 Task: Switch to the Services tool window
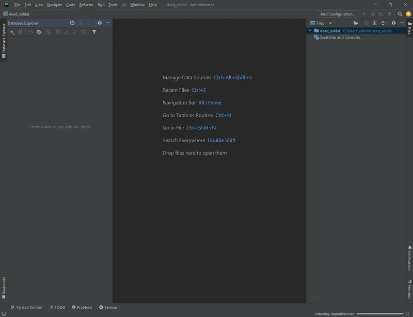[108, 307]
